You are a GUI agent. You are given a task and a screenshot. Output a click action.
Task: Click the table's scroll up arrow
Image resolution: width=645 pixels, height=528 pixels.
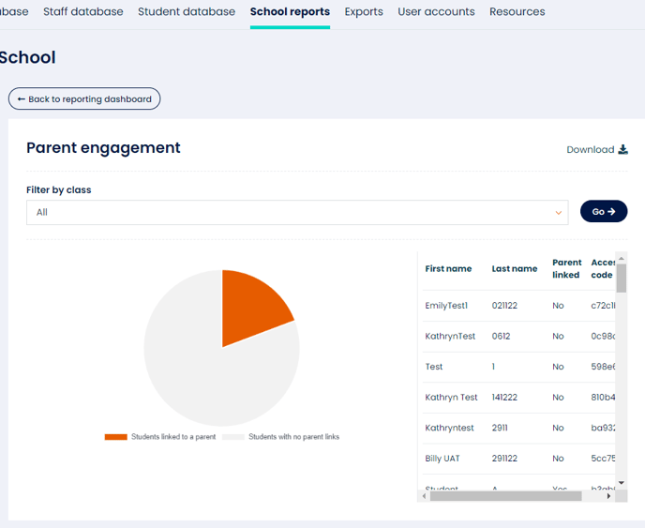coord(622,257)
